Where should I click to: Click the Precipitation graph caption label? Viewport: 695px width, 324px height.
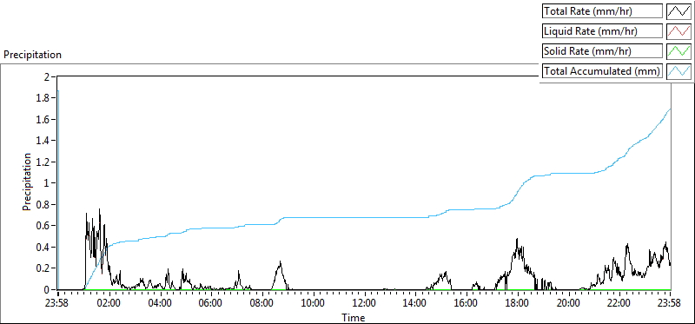[x=32, y=55]
